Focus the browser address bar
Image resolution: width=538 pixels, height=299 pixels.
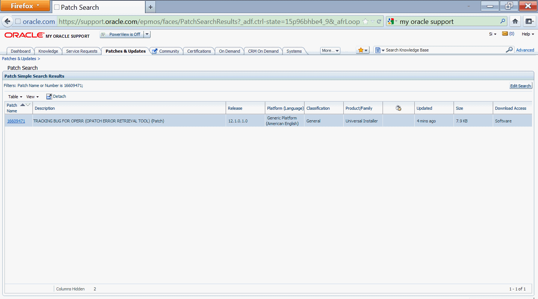209,21
